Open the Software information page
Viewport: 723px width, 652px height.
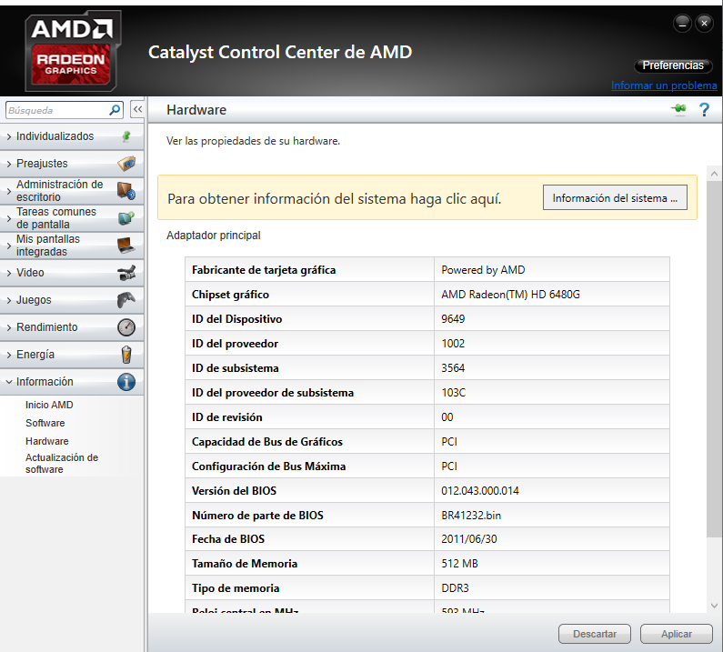pyautogui.click(x=45, y=423)
